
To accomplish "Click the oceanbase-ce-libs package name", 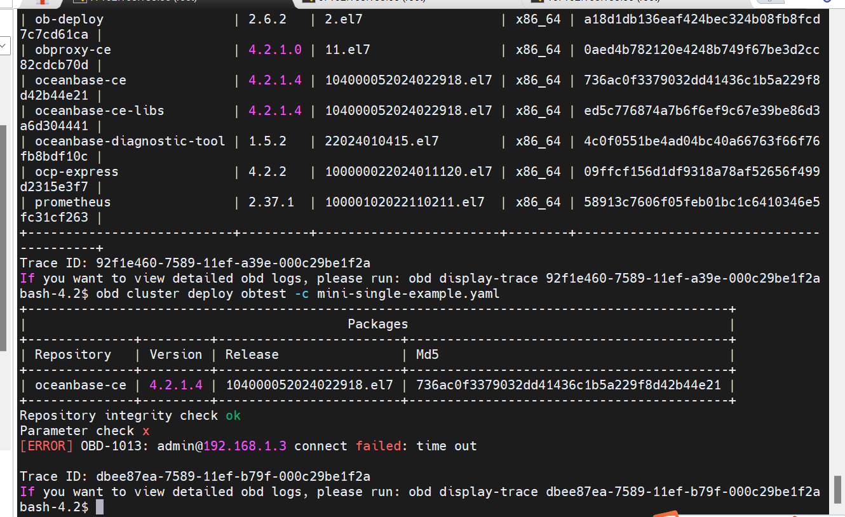I will (x=99, y=111).
